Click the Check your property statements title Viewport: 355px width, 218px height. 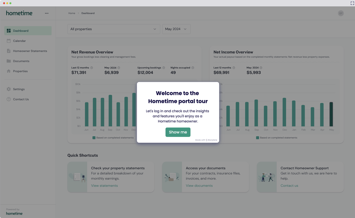[x=118, y=168]
